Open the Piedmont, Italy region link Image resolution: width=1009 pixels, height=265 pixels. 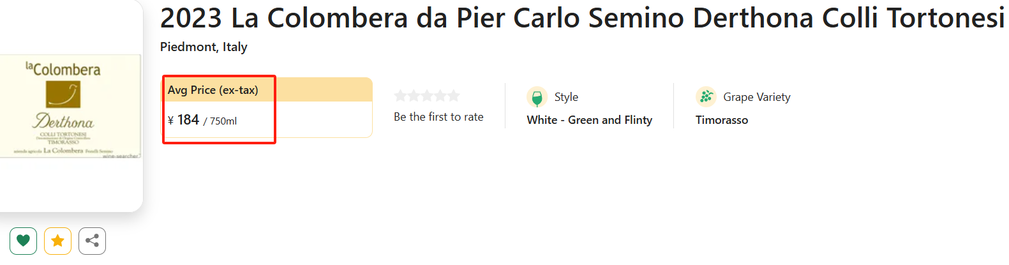(204, 47)
